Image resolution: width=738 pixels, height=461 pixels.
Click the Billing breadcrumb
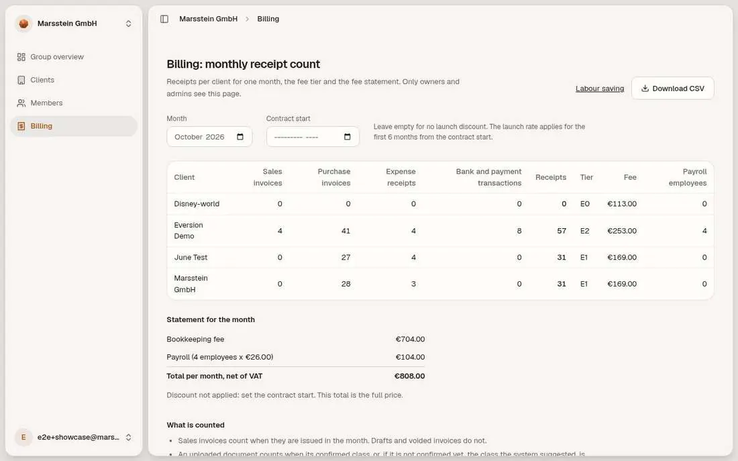pos(268,19)
